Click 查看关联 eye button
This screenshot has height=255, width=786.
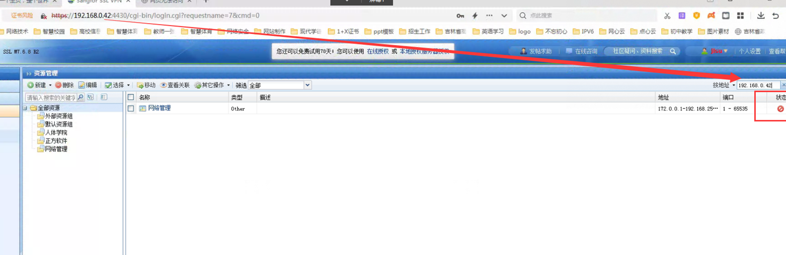pos(175,85)
